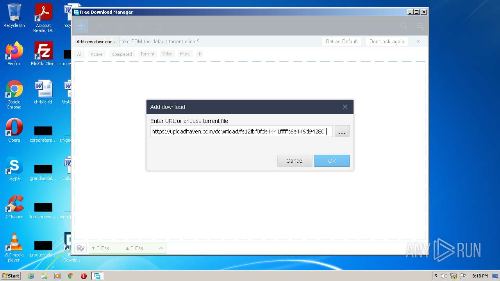Expand the speed panel chevron in status bar
500x281 pixels.
point(161,248)
